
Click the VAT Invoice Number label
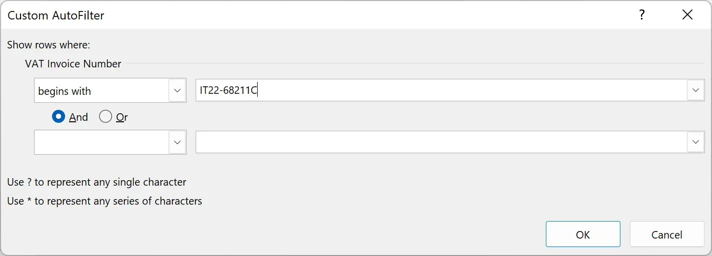coord(73,64)
